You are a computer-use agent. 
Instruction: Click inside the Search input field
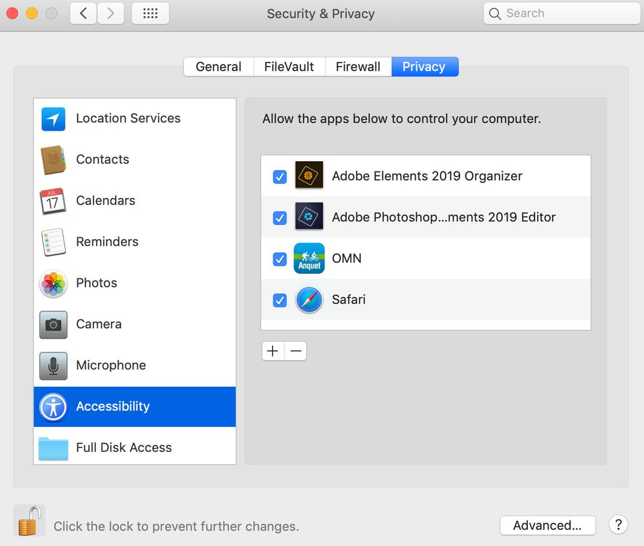pos(562,13)
